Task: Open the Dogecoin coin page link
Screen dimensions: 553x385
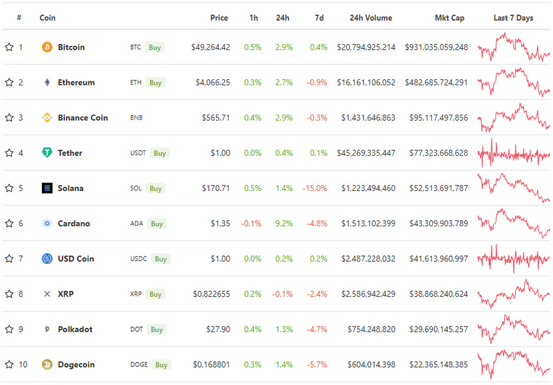Action: coord(76,365)
